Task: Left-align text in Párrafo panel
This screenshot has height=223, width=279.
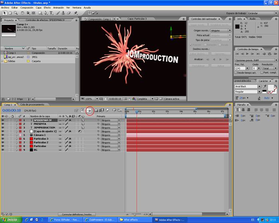Action: coord(238,110)
